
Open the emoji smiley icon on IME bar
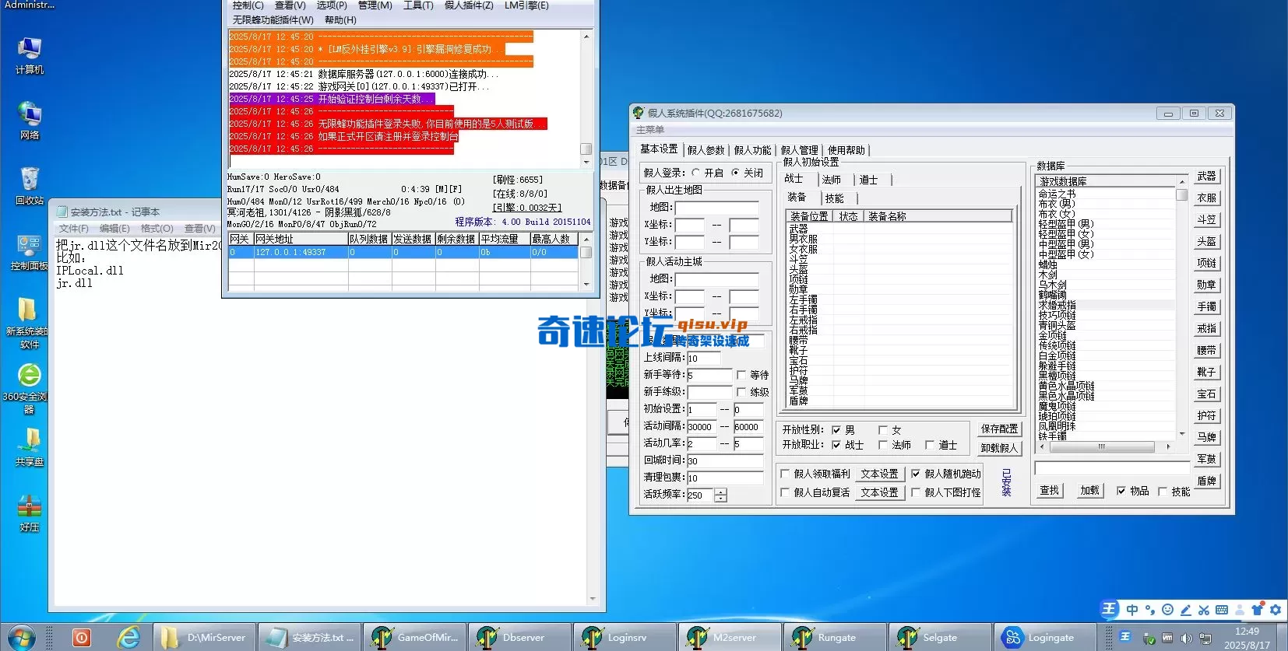click(x=1167, y=610)
